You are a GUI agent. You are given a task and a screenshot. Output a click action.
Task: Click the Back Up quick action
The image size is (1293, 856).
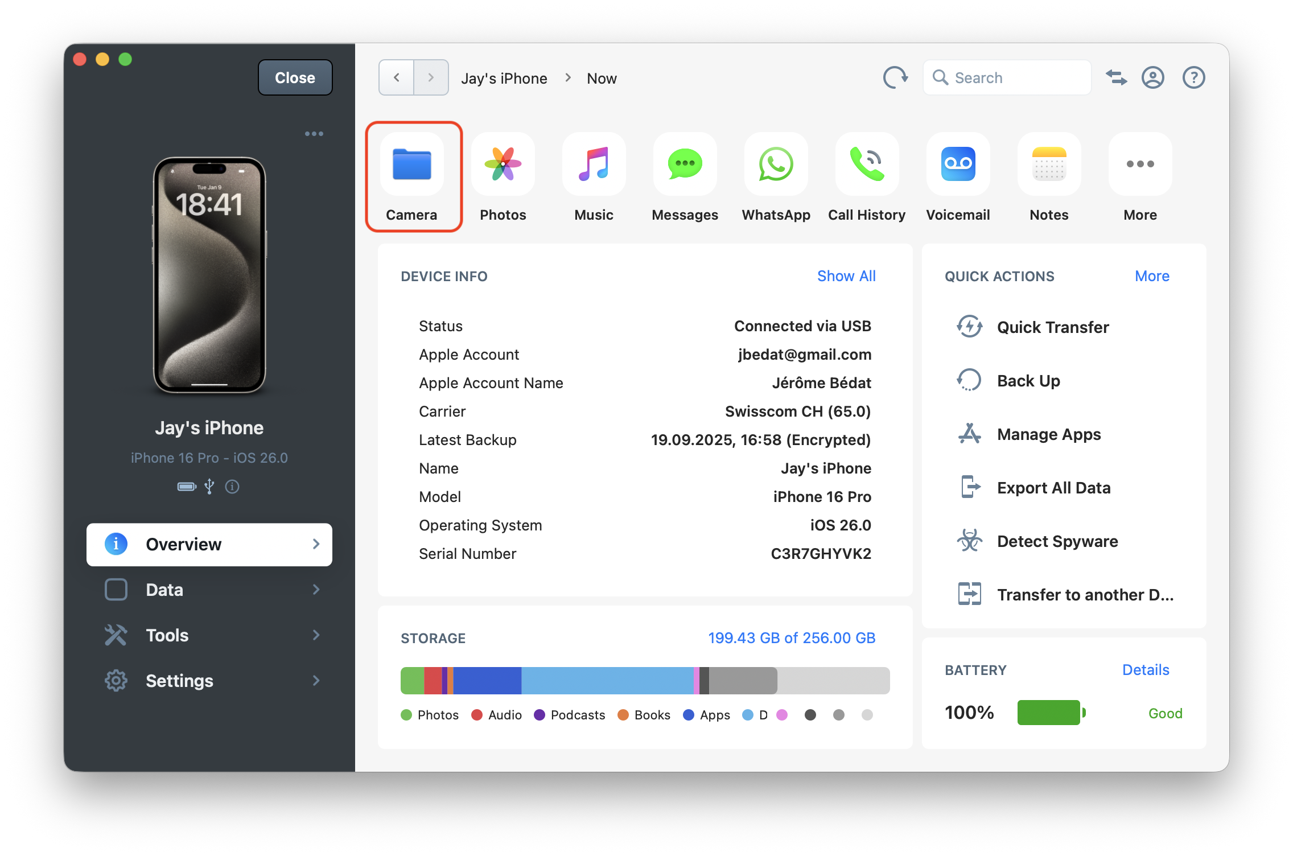pos(1028,380)
